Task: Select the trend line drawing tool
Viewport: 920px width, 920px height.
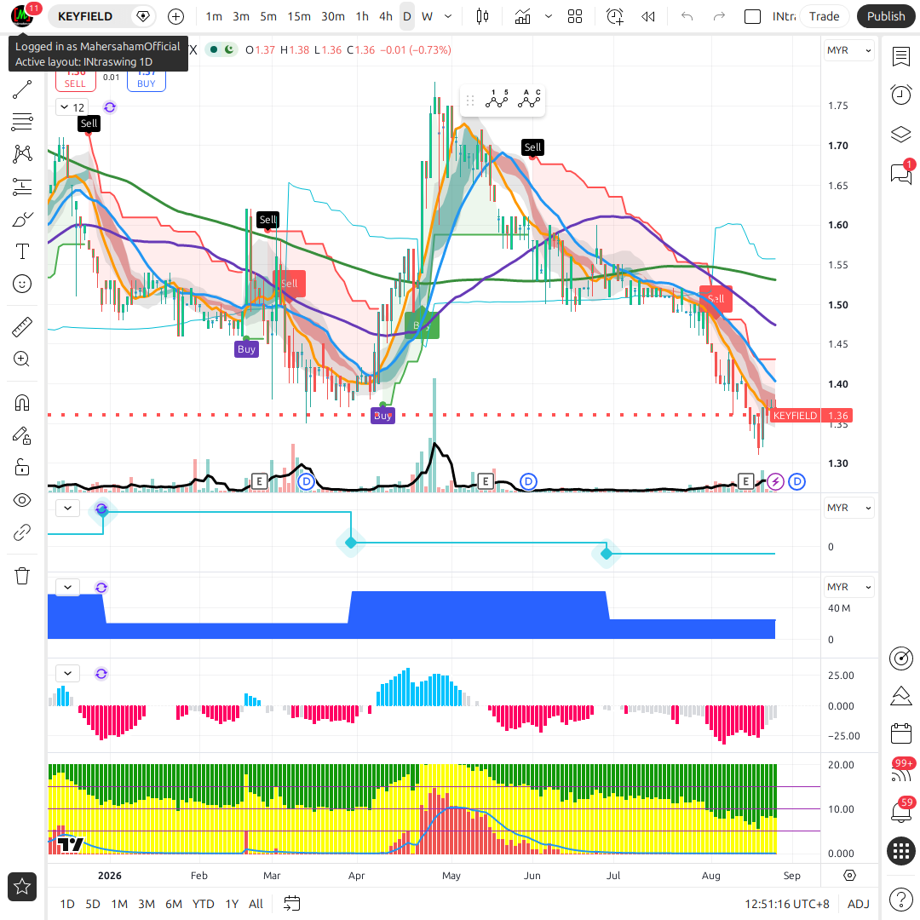Action: pos(21,89)
